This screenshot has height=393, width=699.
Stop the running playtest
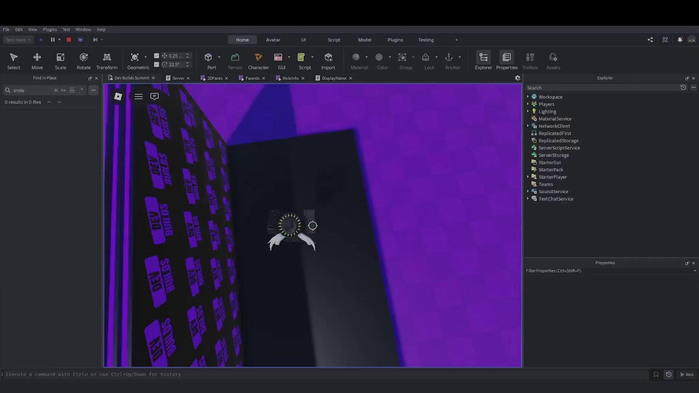68,40
